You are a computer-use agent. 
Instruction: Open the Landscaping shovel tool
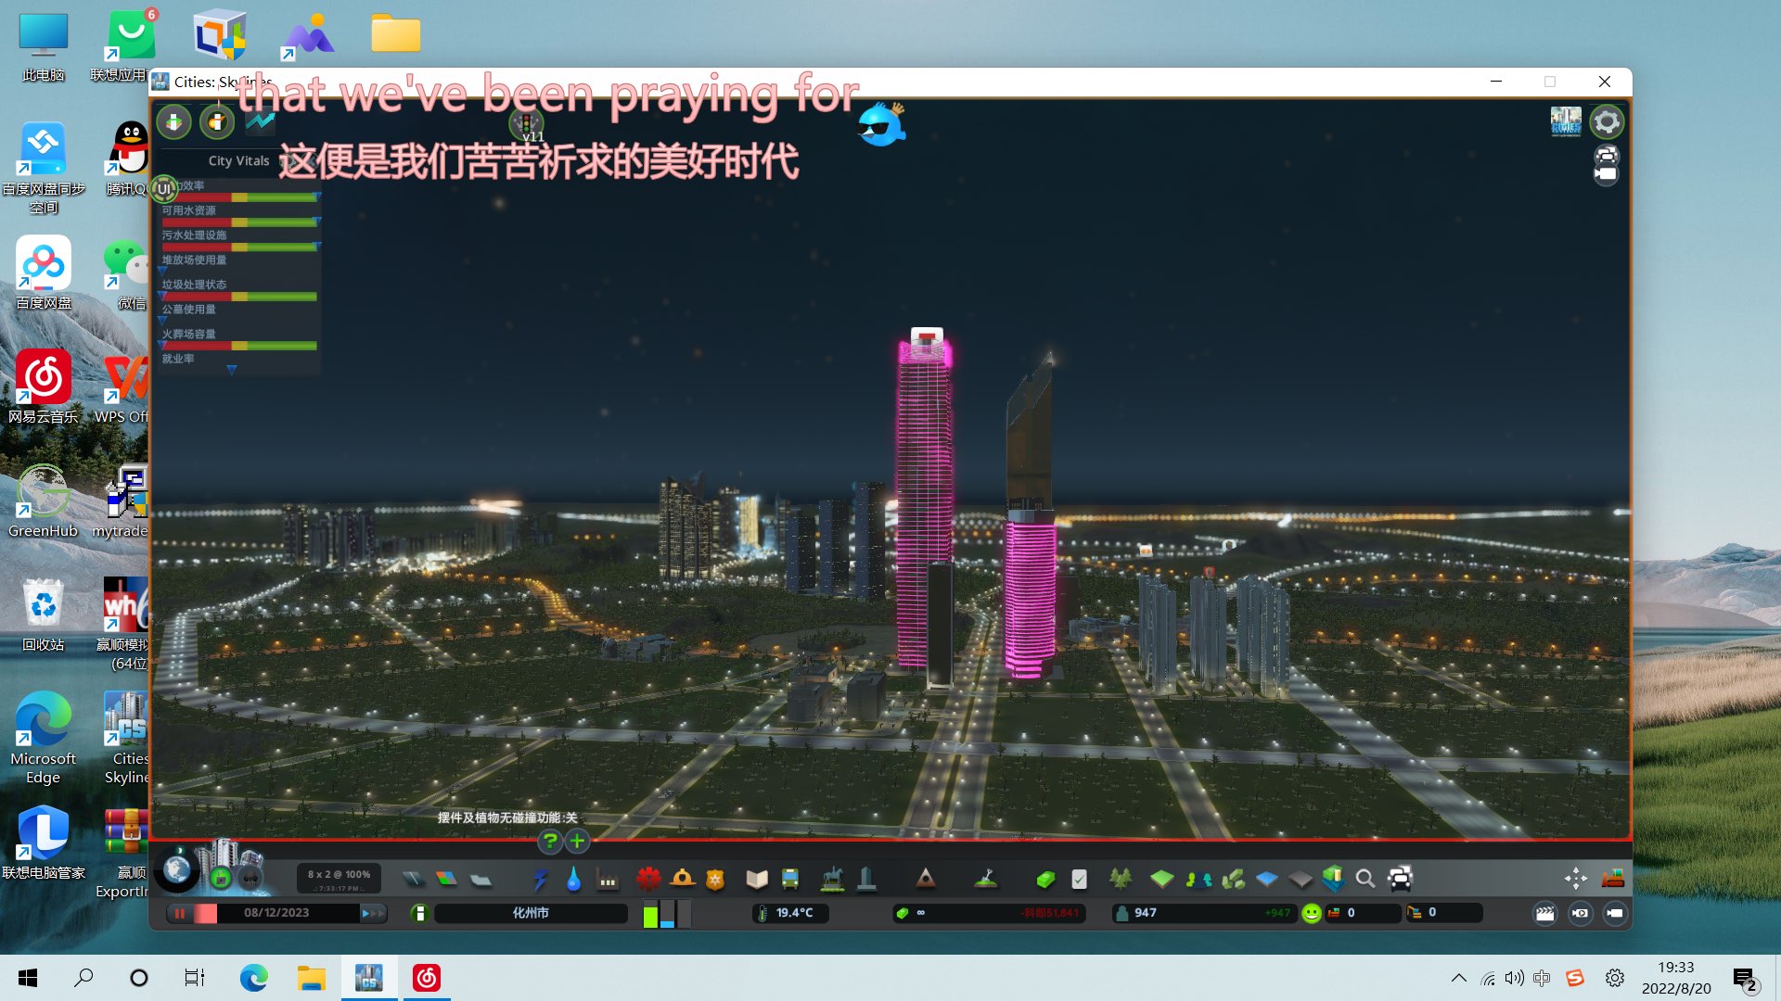(x=986, y=879)
